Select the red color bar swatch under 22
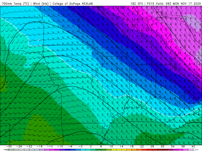The width and height of the screenshot is (202, 151). pos(144,150)
